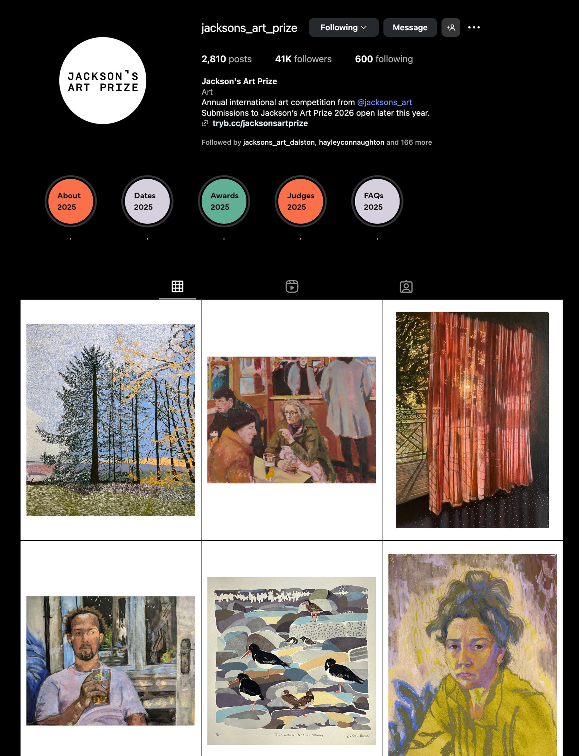579x756 pixels.
Task: Switch to the Reels tab
Action: 292,286
